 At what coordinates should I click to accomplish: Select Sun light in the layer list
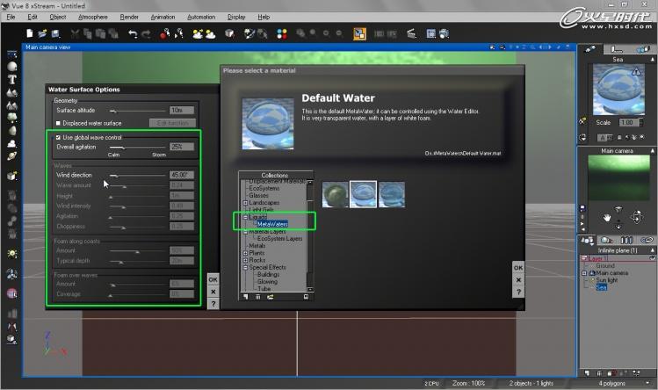pyautogui.click(x=607, y=280)
